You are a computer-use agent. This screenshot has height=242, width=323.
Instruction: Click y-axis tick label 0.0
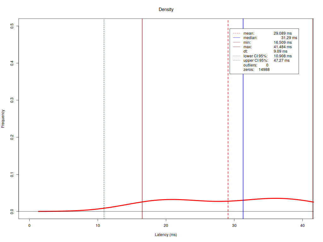(x=12, y=211)
